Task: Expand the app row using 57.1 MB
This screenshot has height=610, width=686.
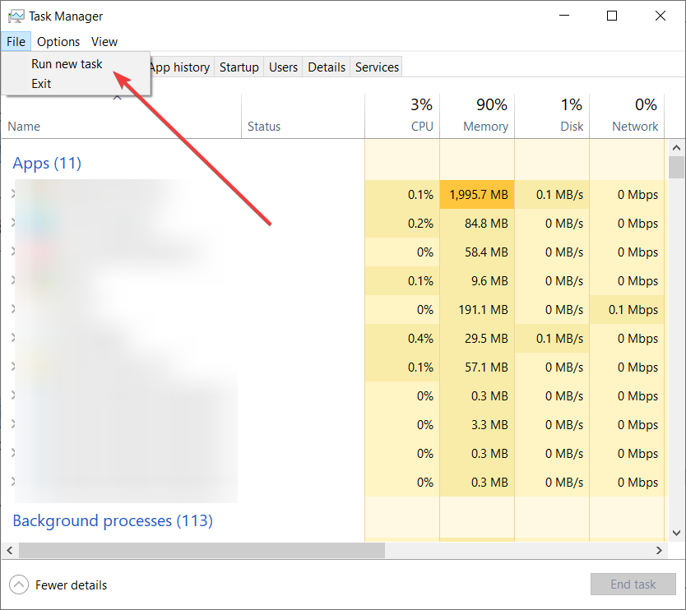Action: tap(13, 367)
